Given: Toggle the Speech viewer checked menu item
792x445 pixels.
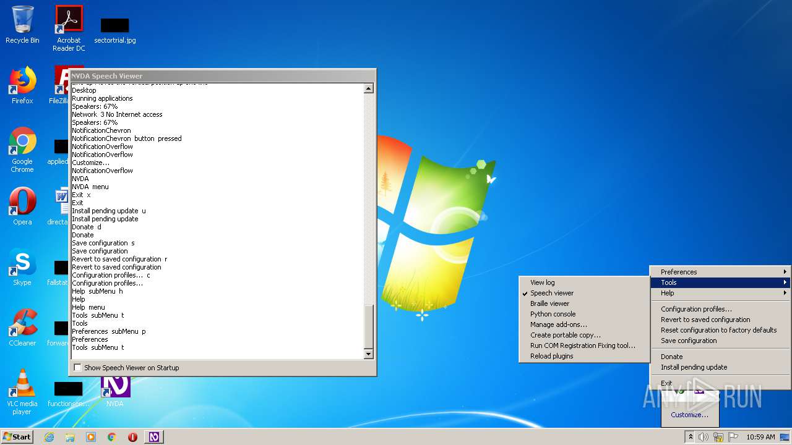Looking at the screenshot, I should click(x=583, y=293).
